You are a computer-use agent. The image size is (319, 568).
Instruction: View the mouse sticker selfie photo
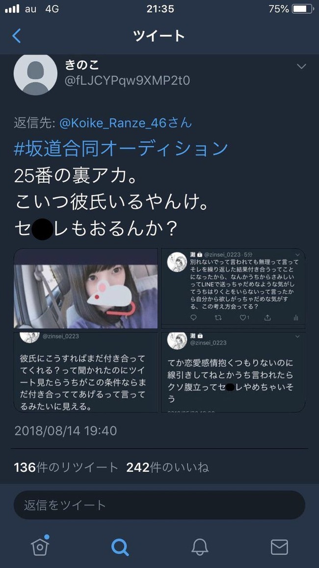(x=86, y=289)
